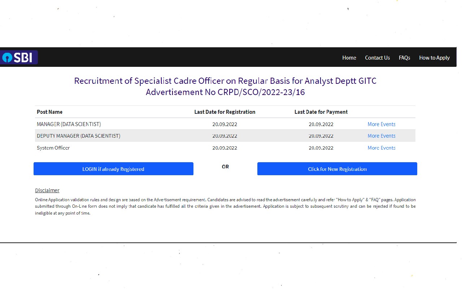Select the DEPUTY MANAGER (DATA SCIENTIST) post name
The image size is (462, 289).
pos(78,136)
